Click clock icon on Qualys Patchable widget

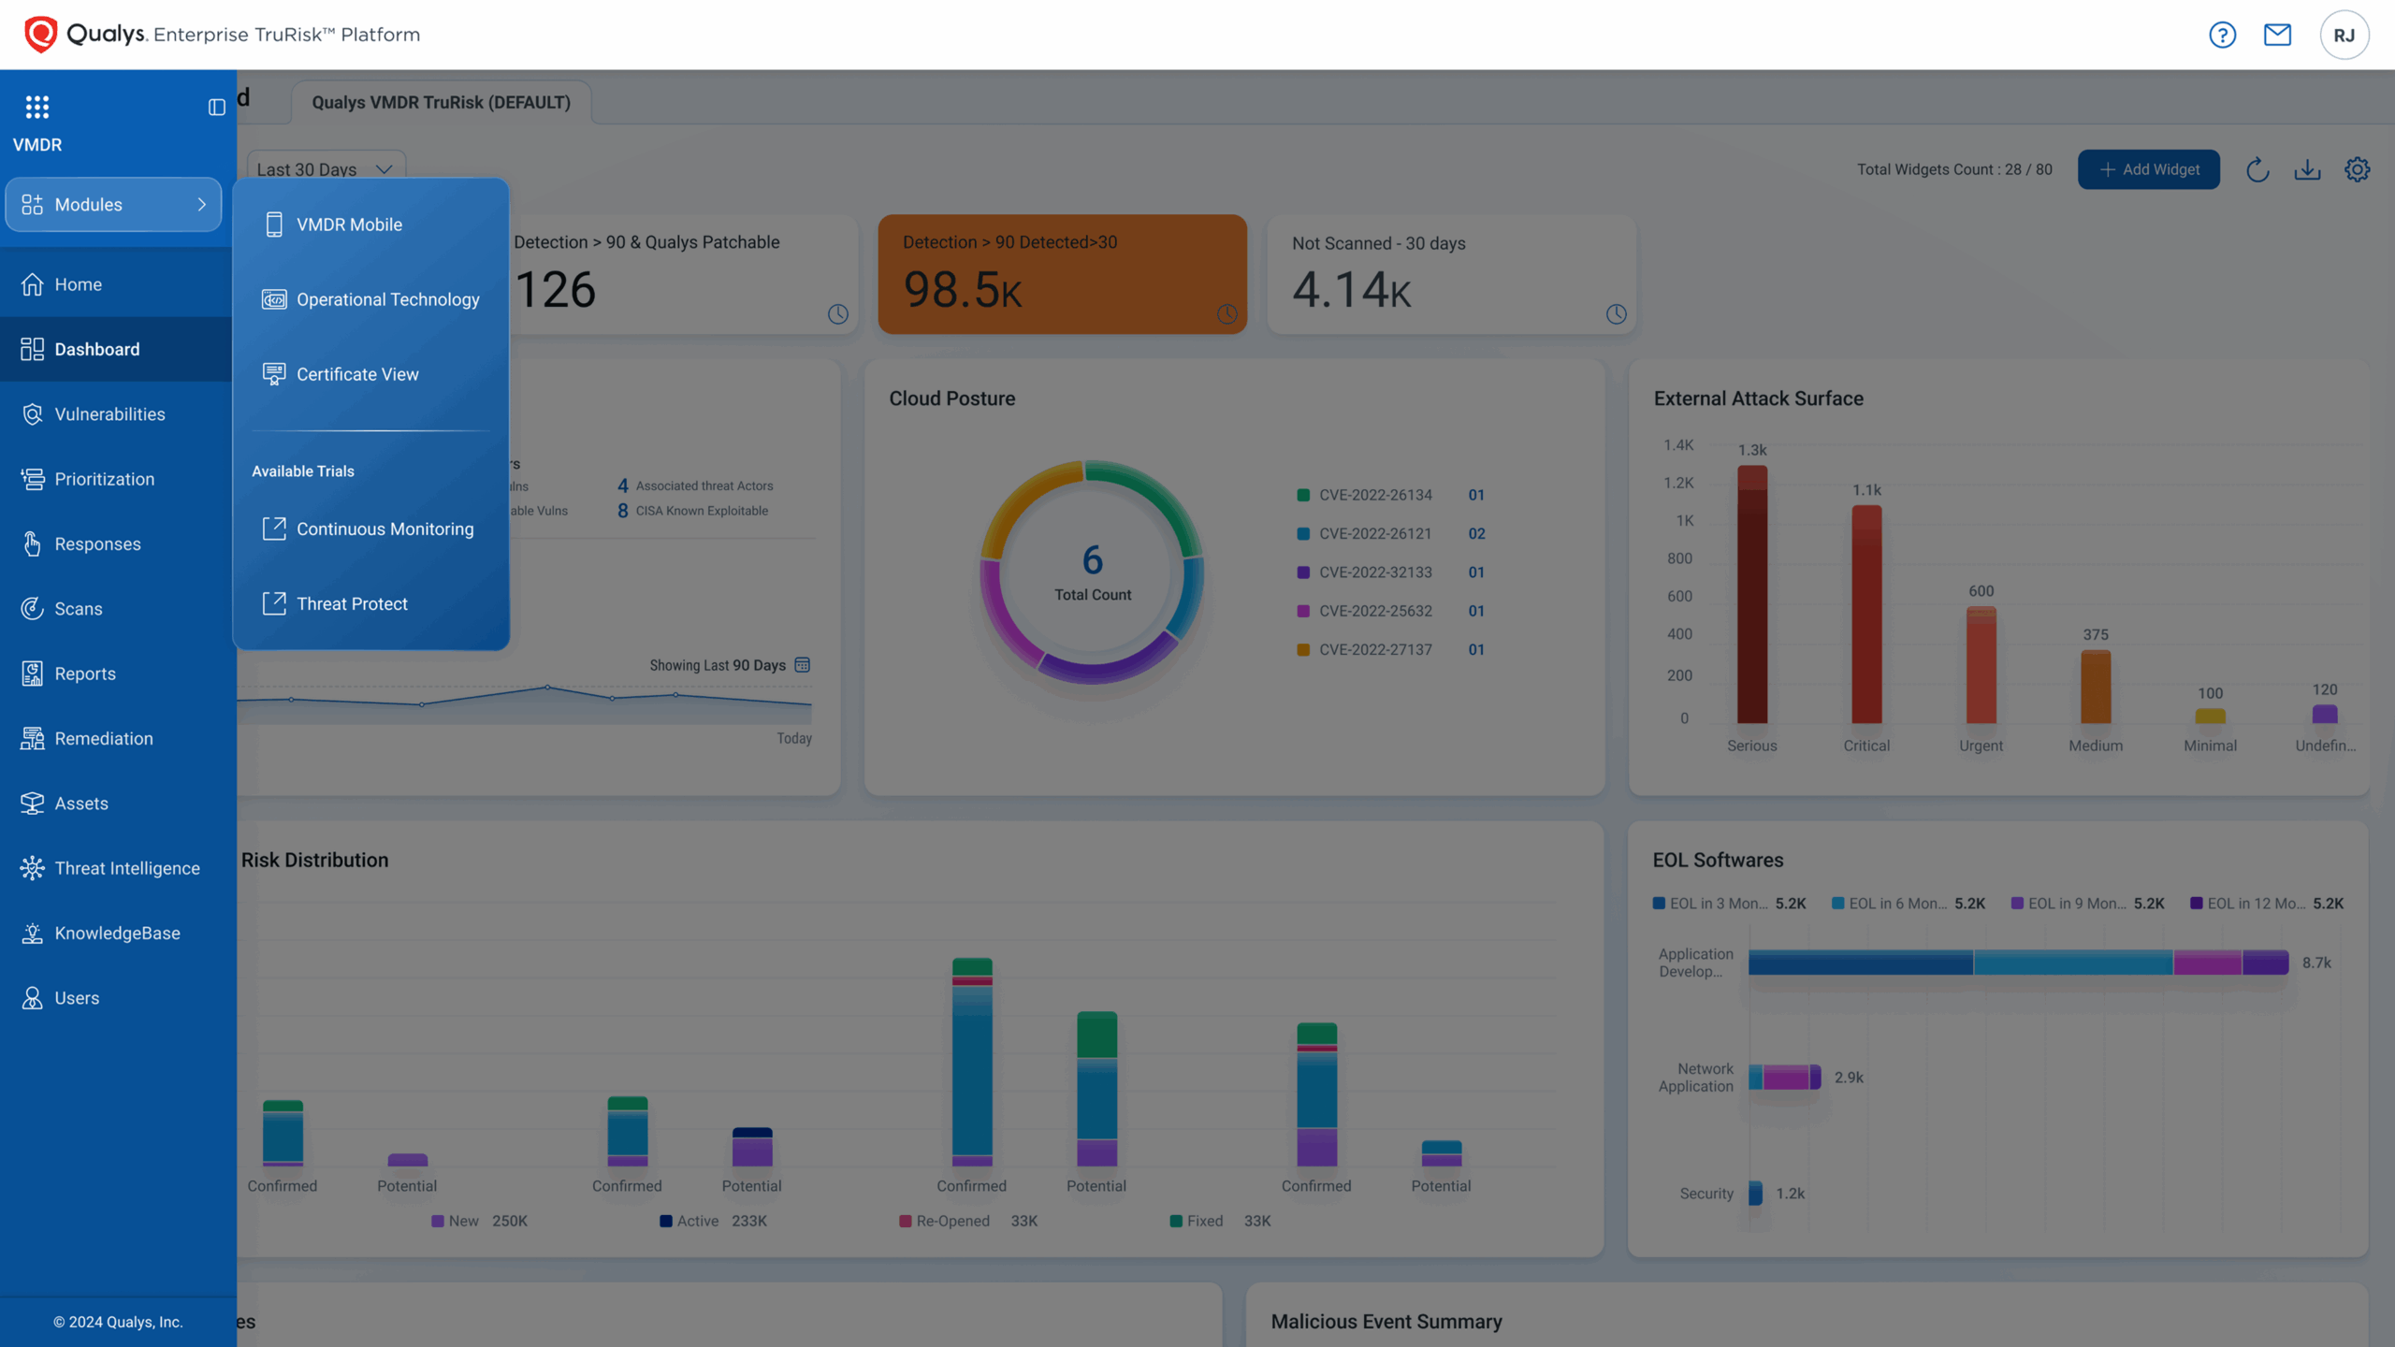pos(837,314)
